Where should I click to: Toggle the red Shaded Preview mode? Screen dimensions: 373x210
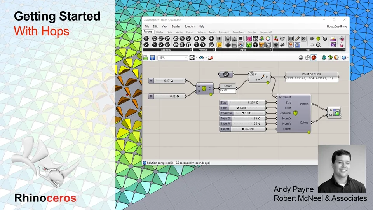(314, 58)
